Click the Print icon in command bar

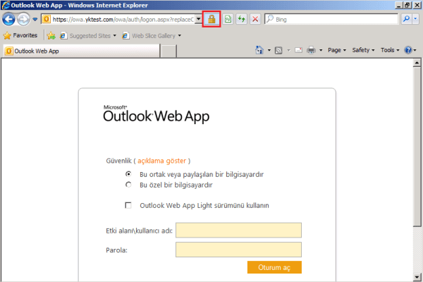(x=311, y=50)
